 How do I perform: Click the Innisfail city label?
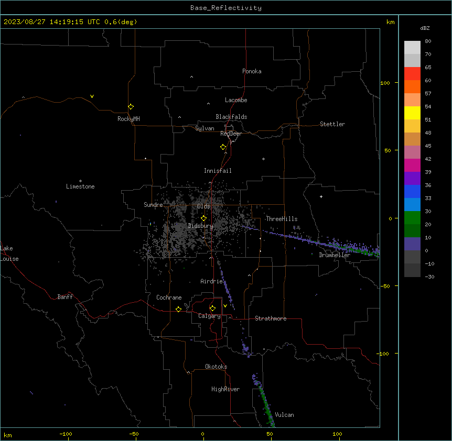click(x=218, y=171)
